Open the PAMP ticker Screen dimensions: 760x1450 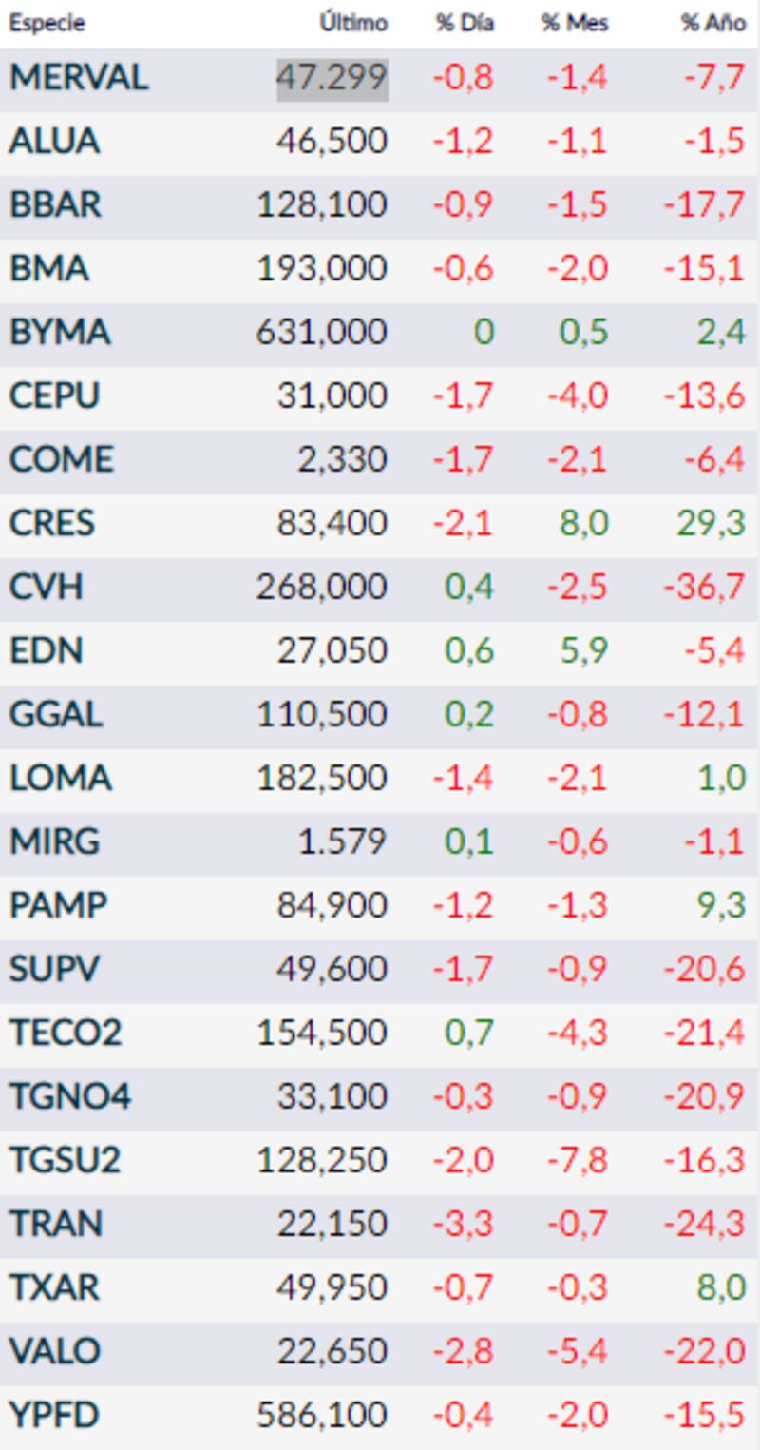[58, 905]
